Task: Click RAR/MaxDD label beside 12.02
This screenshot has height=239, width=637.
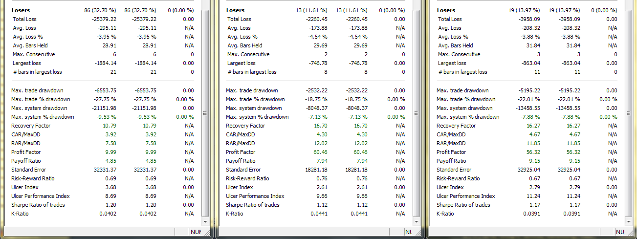Action: click(x=241, y=143)
